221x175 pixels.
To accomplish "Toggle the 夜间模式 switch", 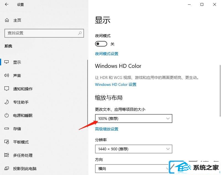I will pos(101,44).
